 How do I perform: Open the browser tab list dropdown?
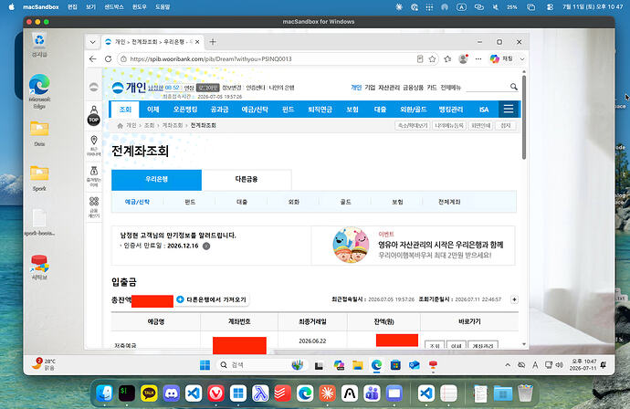click(x=93, y=42)
